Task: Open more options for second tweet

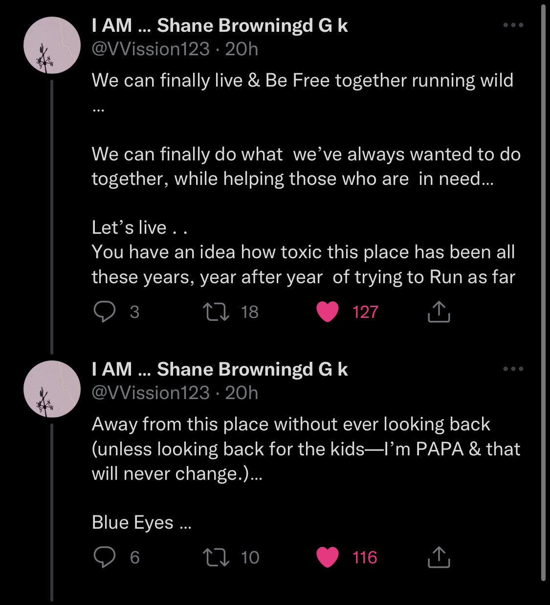Action: [513, 369]
